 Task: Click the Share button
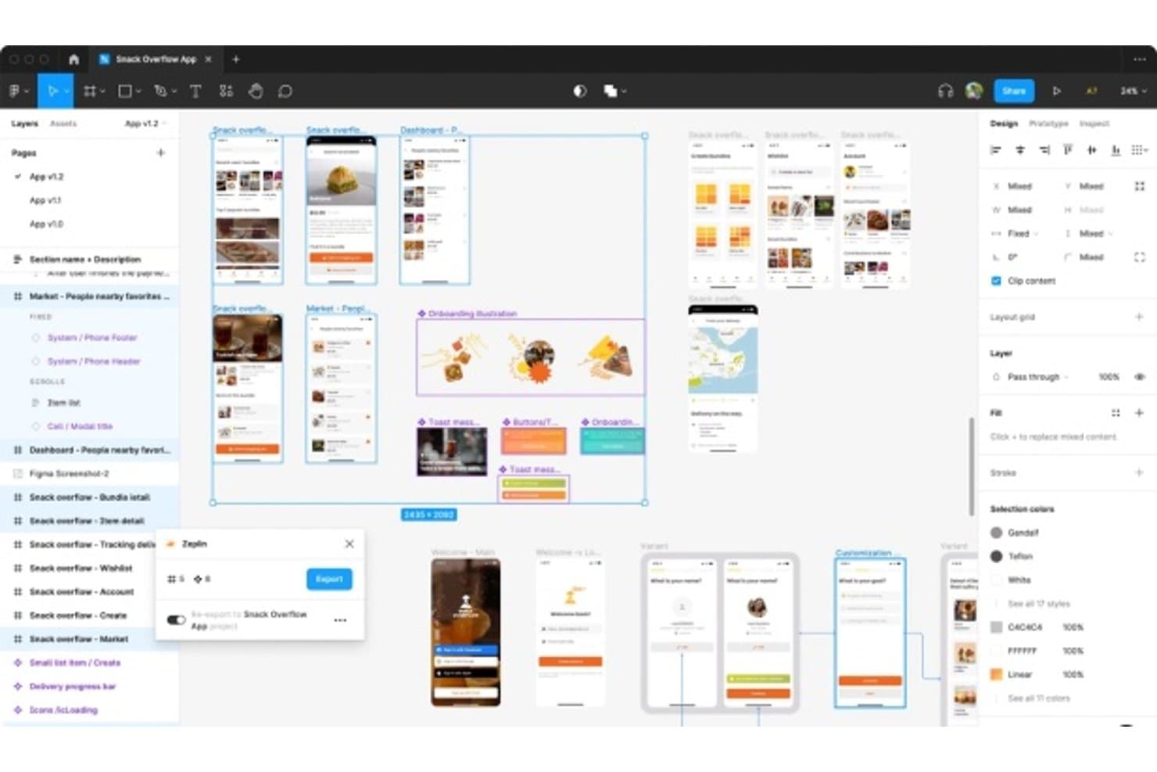(1014, 91)
